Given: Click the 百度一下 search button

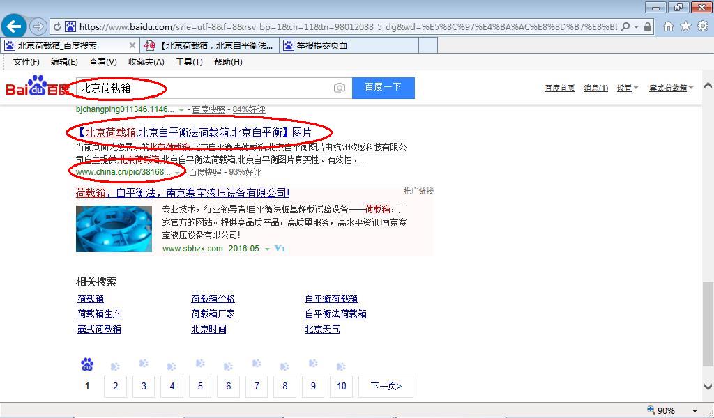Looking at the screenshot, I should coord(383,88).
